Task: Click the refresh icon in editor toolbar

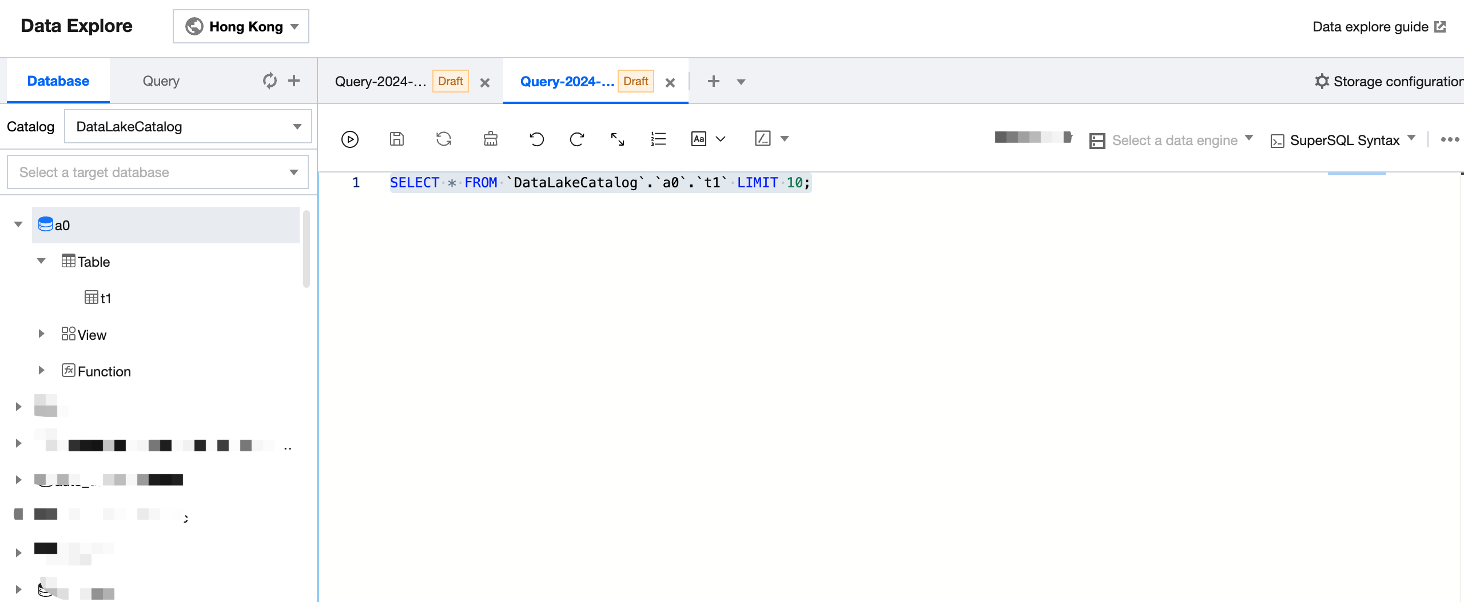Action: [444, 139]
